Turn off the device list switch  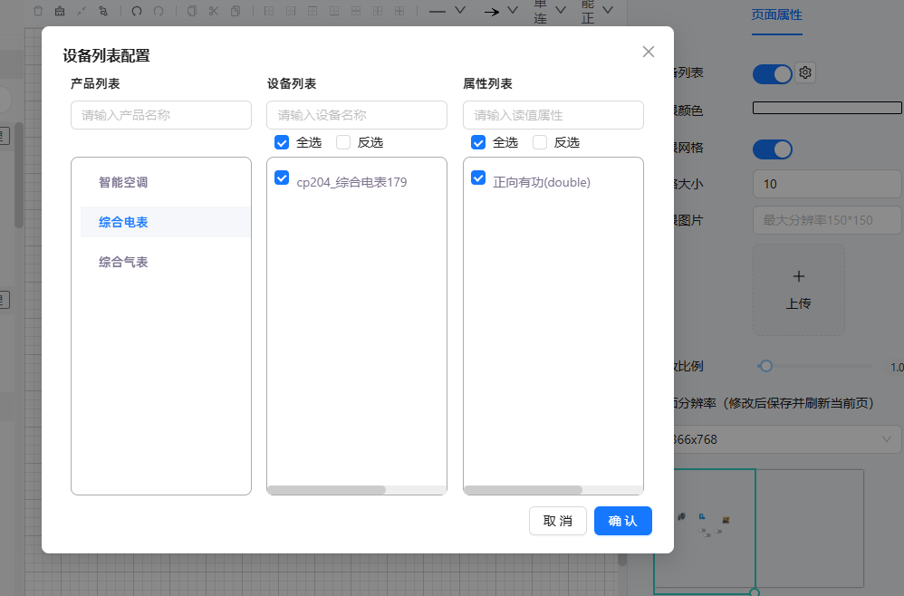tap(772, 74)
